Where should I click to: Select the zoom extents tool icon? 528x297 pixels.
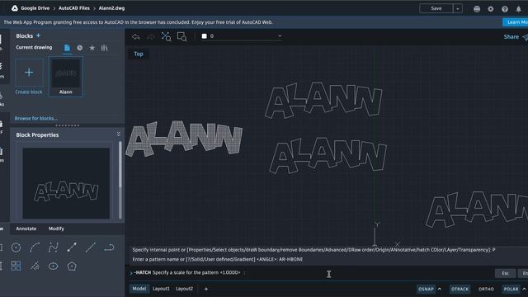click(x=166, y=36)
